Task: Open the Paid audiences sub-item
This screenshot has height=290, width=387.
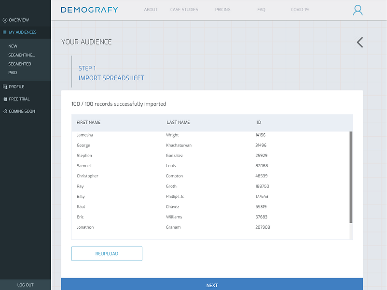Action: click(x=13, y=72)
